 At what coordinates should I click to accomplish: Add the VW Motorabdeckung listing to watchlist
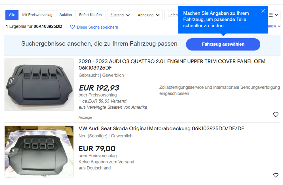(276, 175)
